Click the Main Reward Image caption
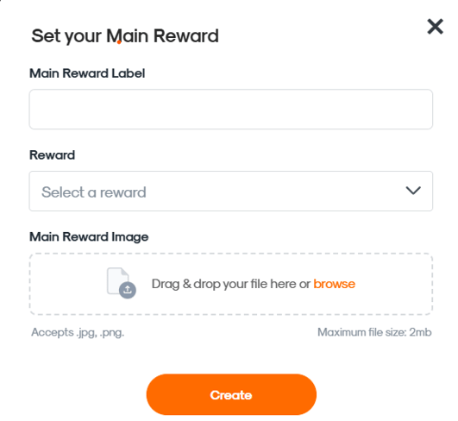This screenshot has width=458, height=421. click(x=89, y=237)
